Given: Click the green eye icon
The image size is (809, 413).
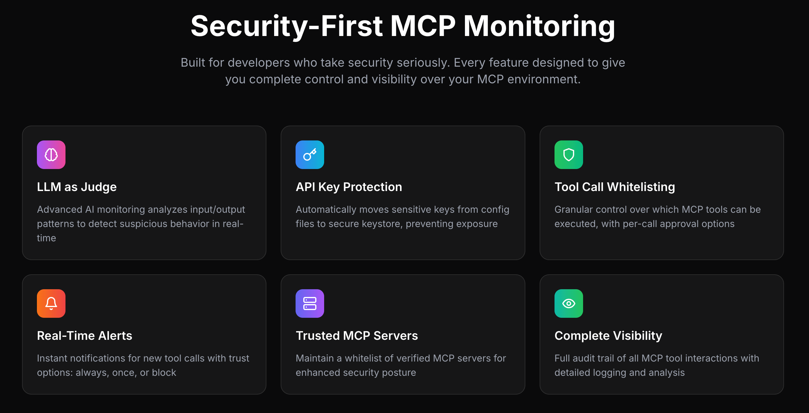Looking at the screenshot, I should [569, 304].
